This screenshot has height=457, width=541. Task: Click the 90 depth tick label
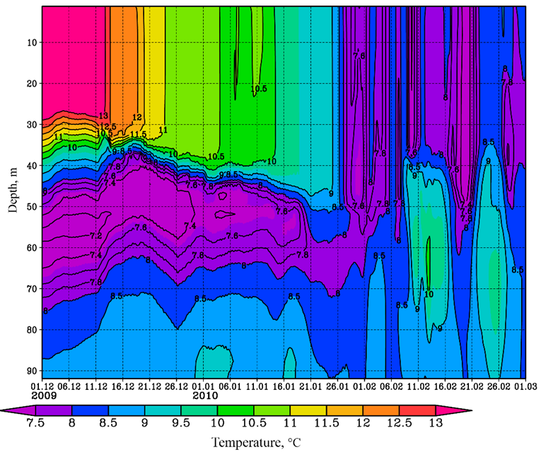tap(30, 371)
